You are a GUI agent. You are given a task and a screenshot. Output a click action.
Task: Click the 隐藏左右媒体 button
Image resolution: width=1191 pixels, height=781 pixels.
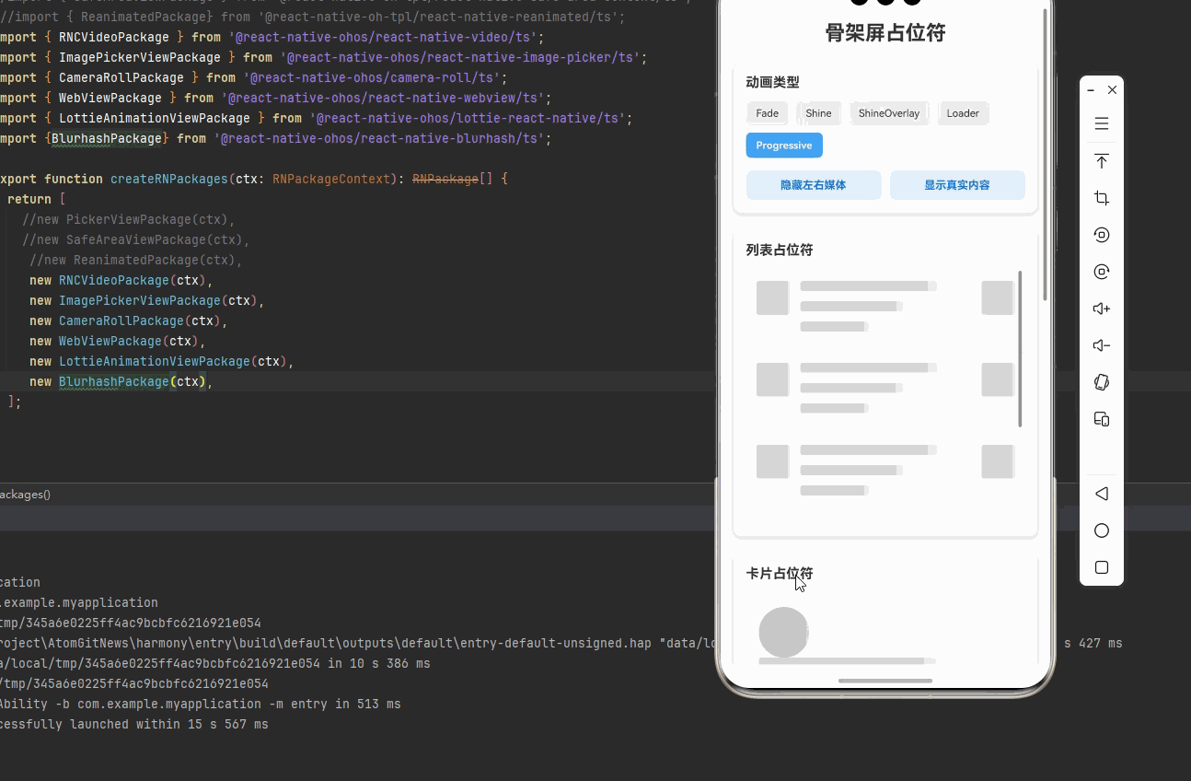pyautogui.click(x=814, y=185)
